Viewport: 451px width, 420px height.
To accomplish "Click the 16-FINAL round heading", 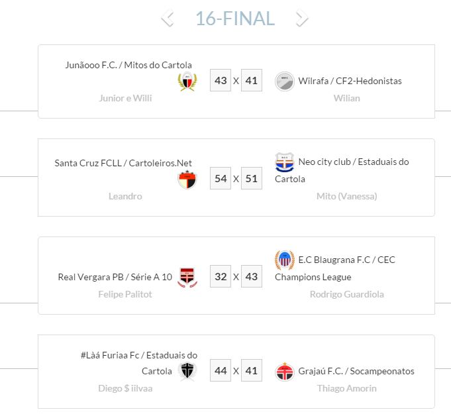I will point(234,19).
